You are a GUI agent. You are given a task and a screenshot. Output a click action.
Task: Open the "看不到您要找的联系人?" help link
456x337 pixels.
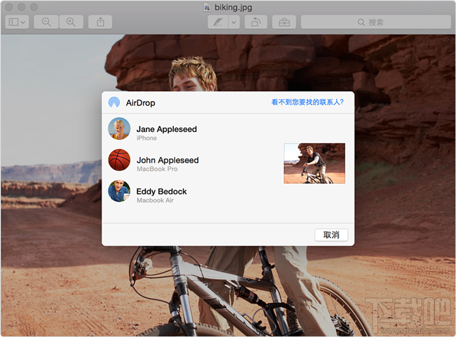(x=307, y=102)
